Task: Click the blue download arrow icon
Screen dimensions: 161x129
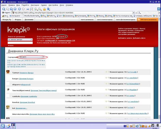Action: coord(48,9)
